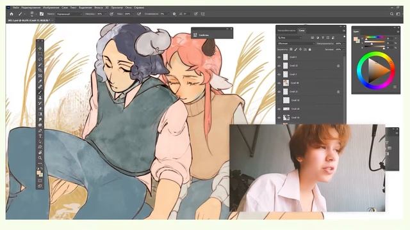Select the Type tool

40,136
